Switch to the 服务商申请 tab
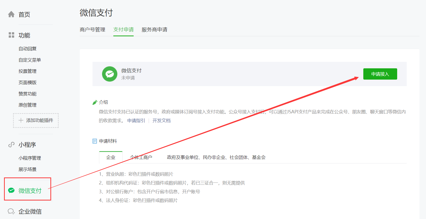This screenshot has height=219, width=426. pos(154,30)
